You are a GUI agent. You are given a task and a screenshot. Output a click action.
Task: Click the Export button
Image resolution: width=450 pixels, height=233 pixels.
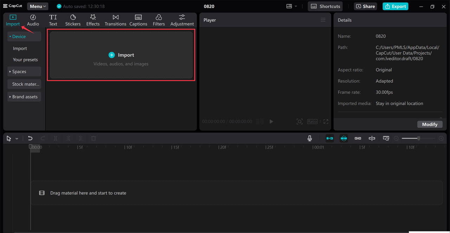click(x=396, y=6)
